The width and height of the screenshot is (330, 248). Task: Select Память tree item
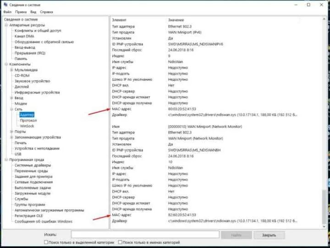(21, 59)
